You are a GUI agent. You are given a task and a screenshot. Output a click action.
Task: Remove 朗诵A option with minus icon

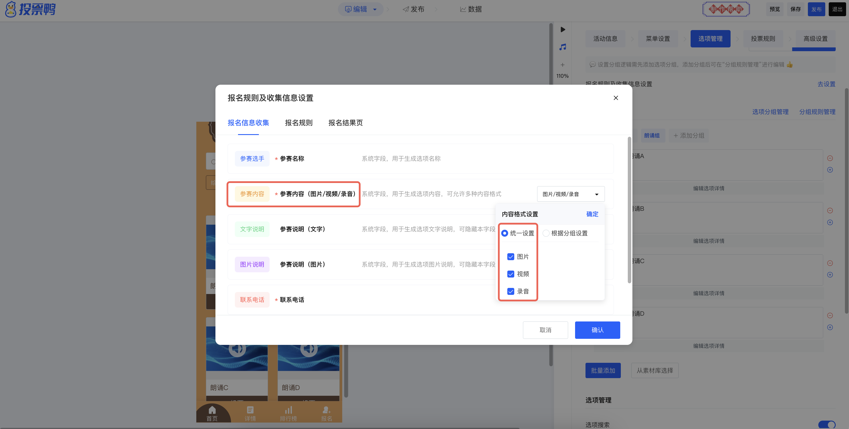tap(830, 158)
